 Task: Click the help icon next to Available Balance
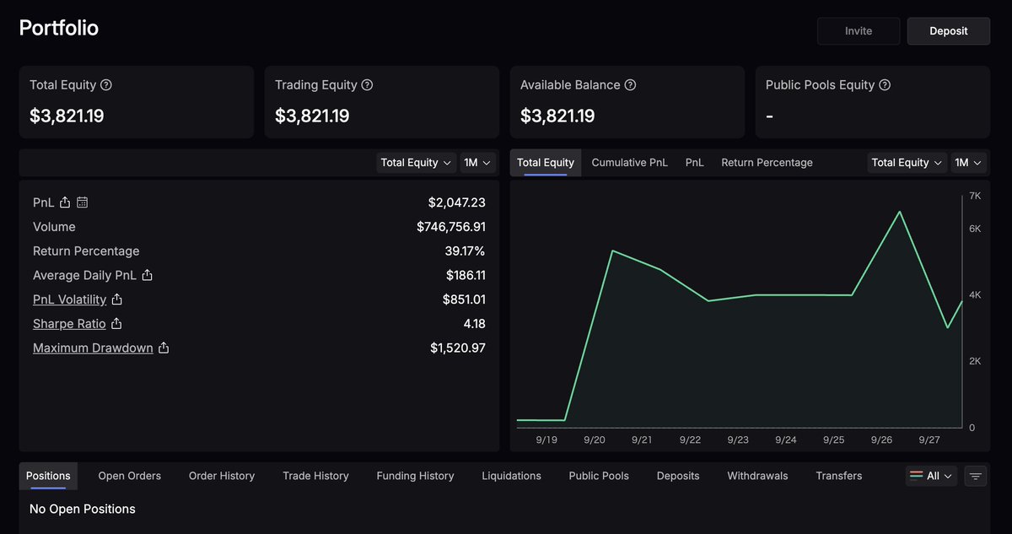pyautogui.click(x=630, y=85)
